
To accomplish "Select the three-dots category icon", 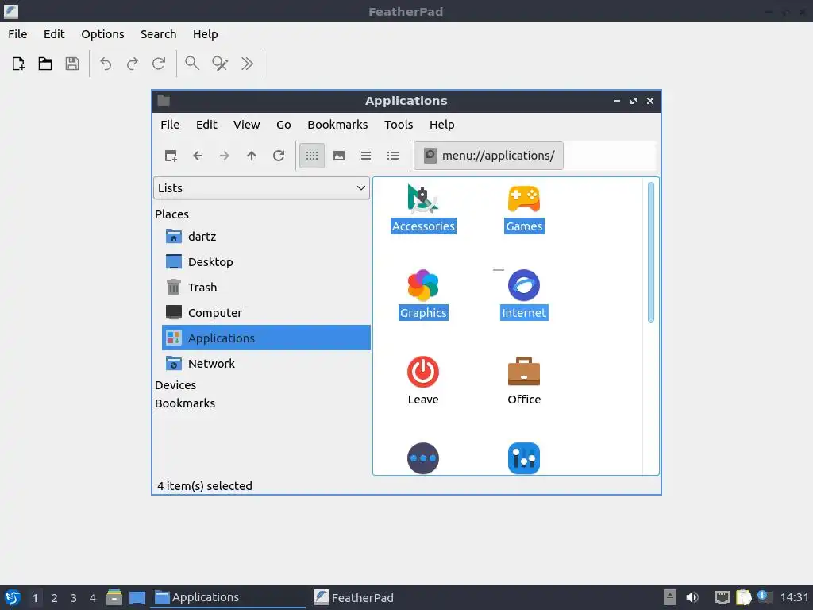I will coord(423,458).
